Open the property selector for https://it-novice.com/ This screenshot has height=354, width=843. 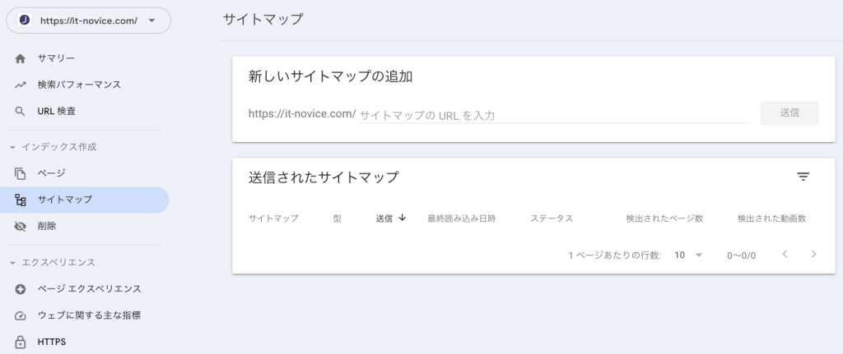pyautogui.click(x=88, y=21)
